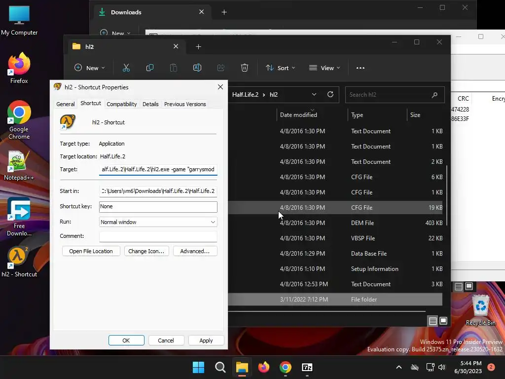
Task: Switch hl2 window to details view icon
Action: (433, 321)
